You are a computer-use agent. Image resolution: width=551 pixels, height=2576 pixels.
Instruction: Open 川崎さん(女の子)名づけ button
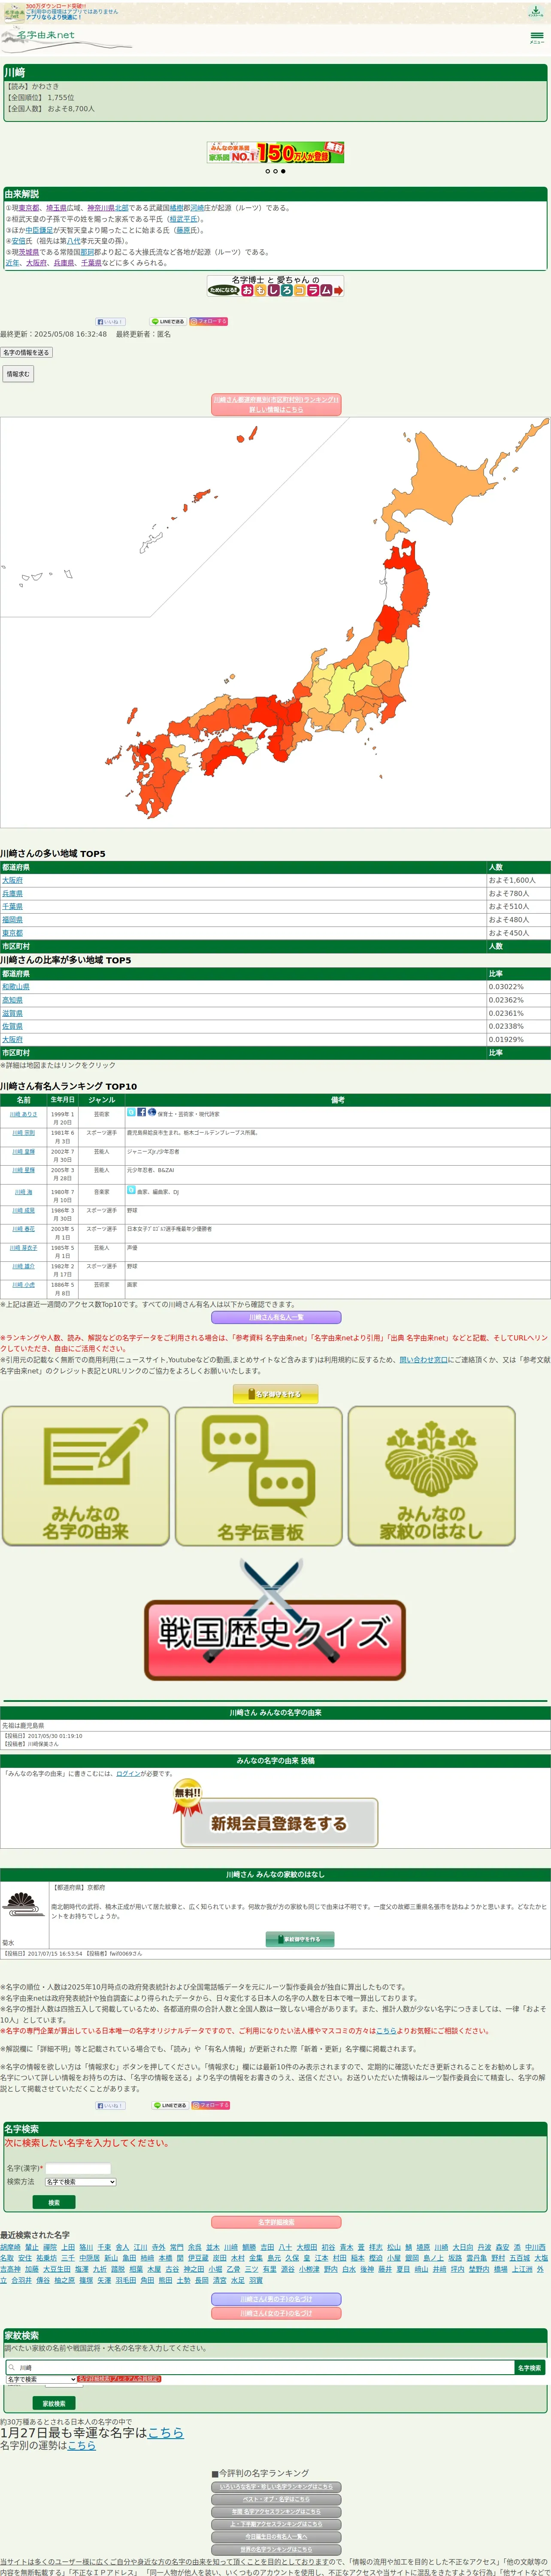276,2313
